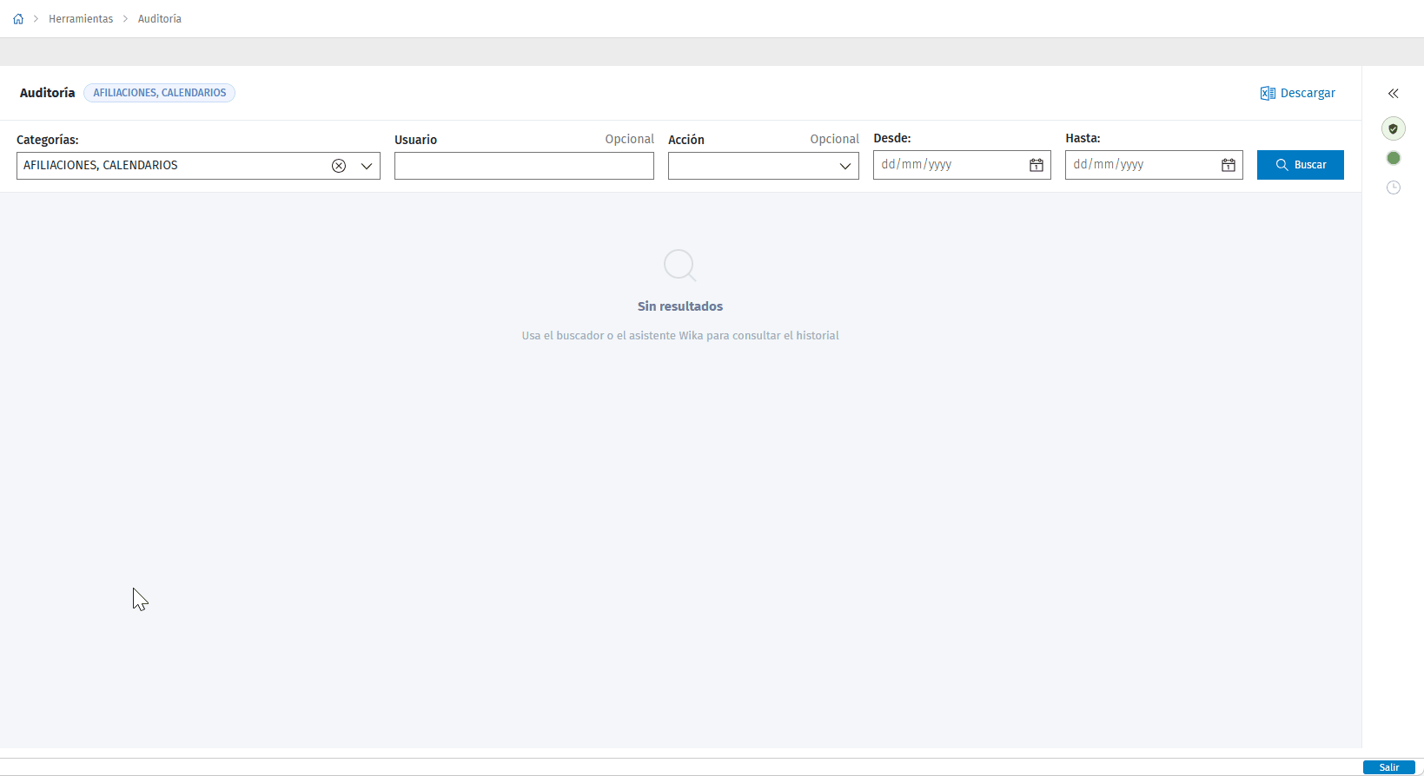The height and width of the screenshot is (776, 1424).
Task: Open the Acción dropdown
Action: pyautogui.click(x=764, y=166)
